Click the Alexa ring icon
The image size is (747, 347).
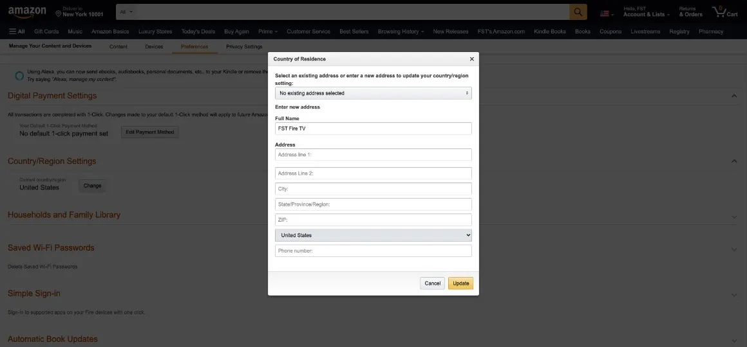[19, 76]
